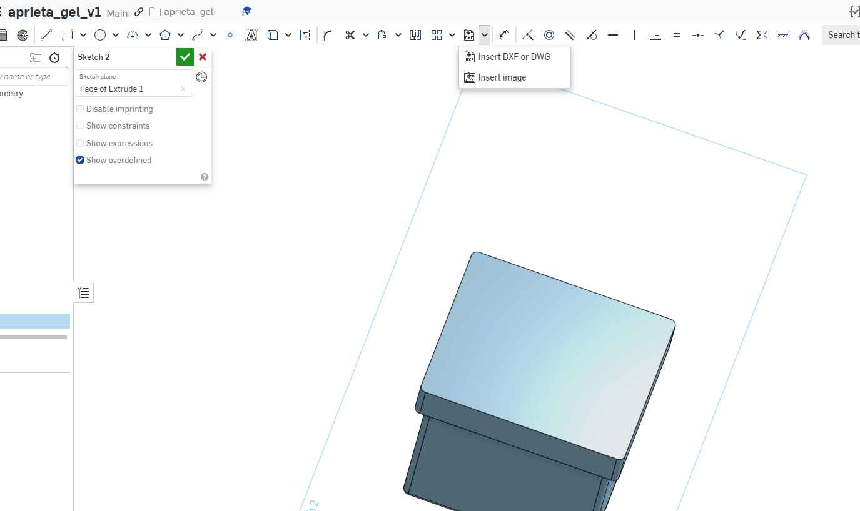Open the linear pattern dropdown arrow

[452, 35]
